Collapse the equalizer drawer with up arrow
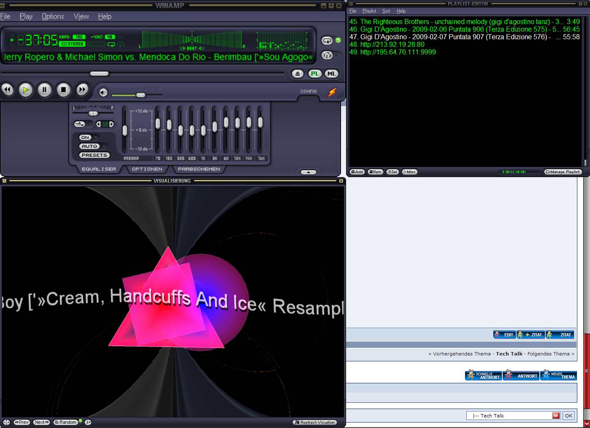The width and height of the screenshot is (590, 428). 309,172
